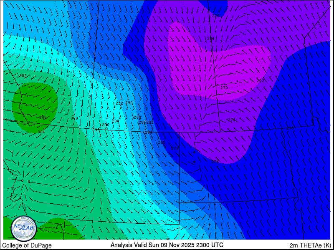The height and width of the screenshot is (250, 334).
Task: Click the 270 contour label
Action: [x=224, y=88]
